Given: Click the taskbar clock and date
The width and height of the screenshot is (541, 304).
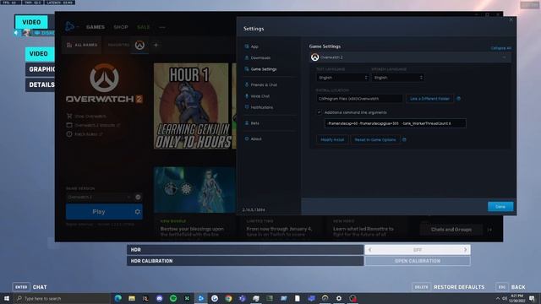Looking at the screenshot, I should pyautogui.click(x=516, y=298).
